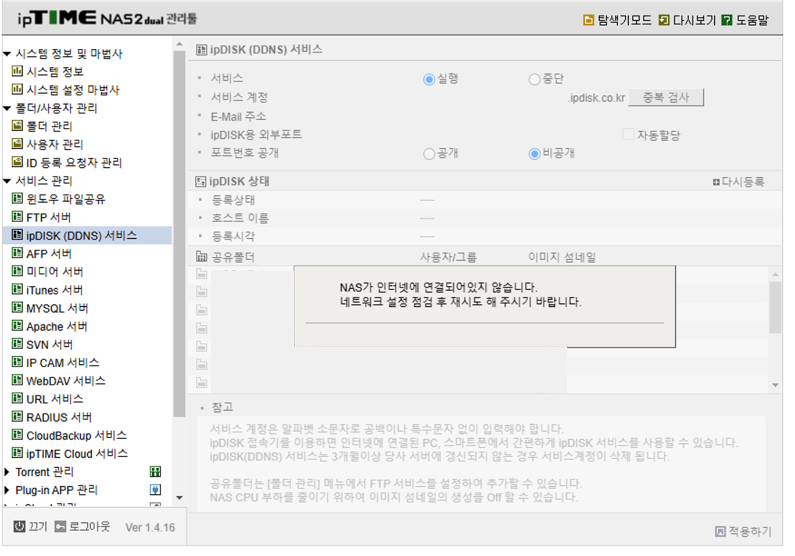Screen dimensions: 795x556
Task: Click the iTunes 서버 icon
Action: (17, 289)
